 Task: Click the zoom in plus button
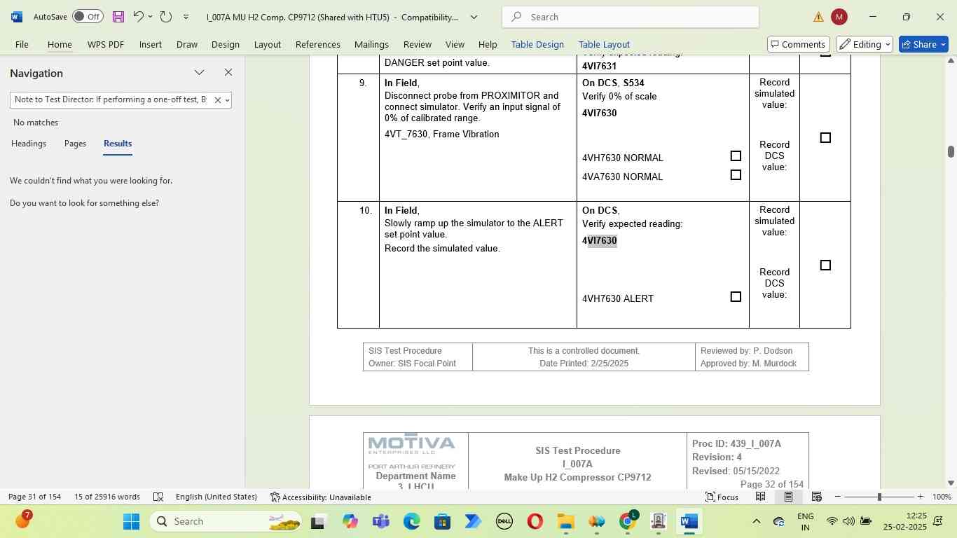pos(922,497)
